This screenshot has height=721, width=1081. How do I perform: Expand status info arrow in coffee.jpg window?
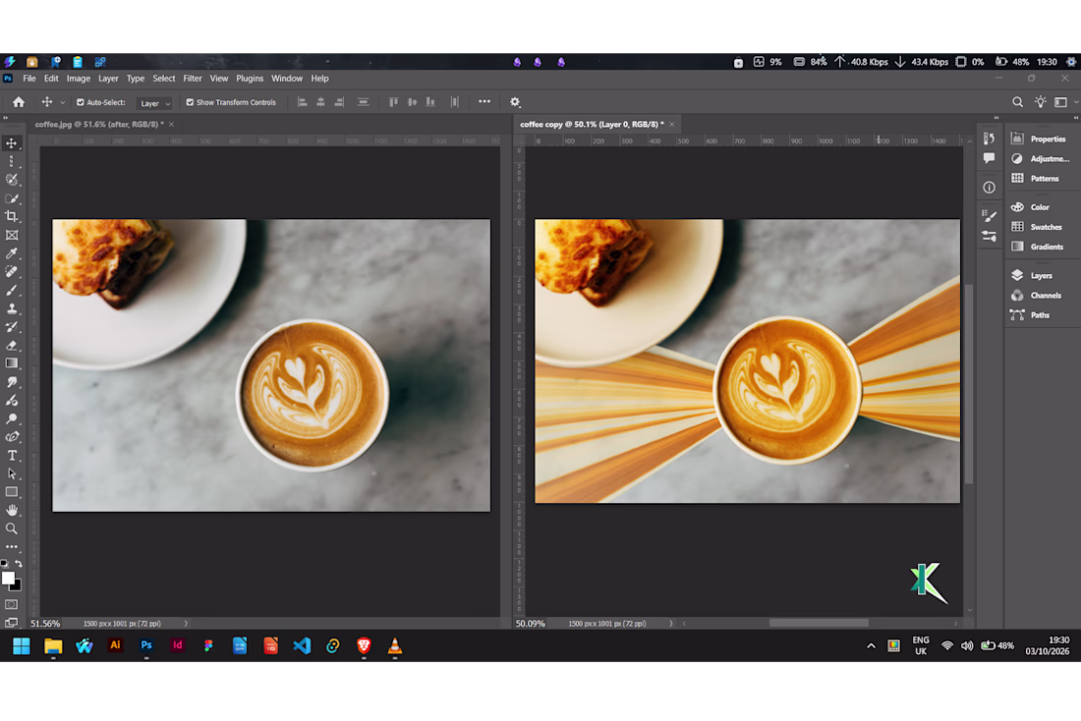[x=186, y=623]
